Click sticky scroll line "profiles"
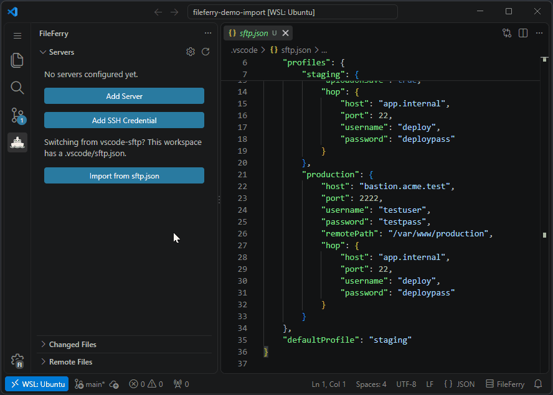The height and width of the screenshot is (395, 553). (x=306, y=62)
